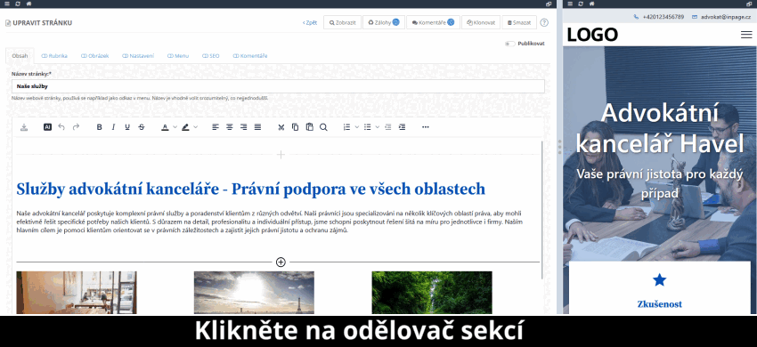Click the home icon in the preview pane top bar
757x347 pixels.
click(x=591, y=4)
